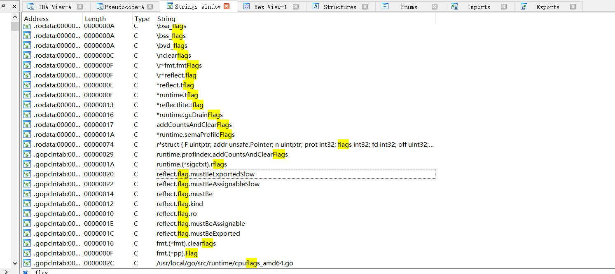Click the Structures tab icon

[316, 7]
